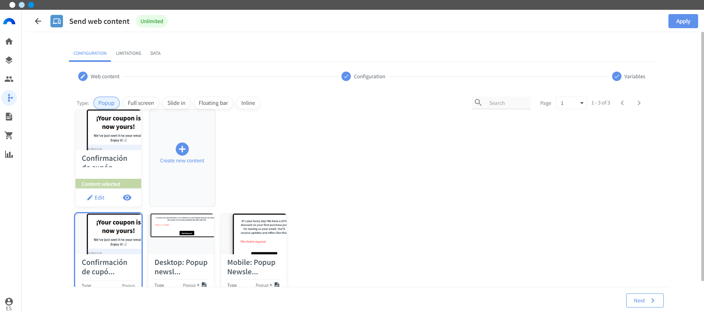Go to the next page chevron
The image size is (704, 313).
point(639,103)
